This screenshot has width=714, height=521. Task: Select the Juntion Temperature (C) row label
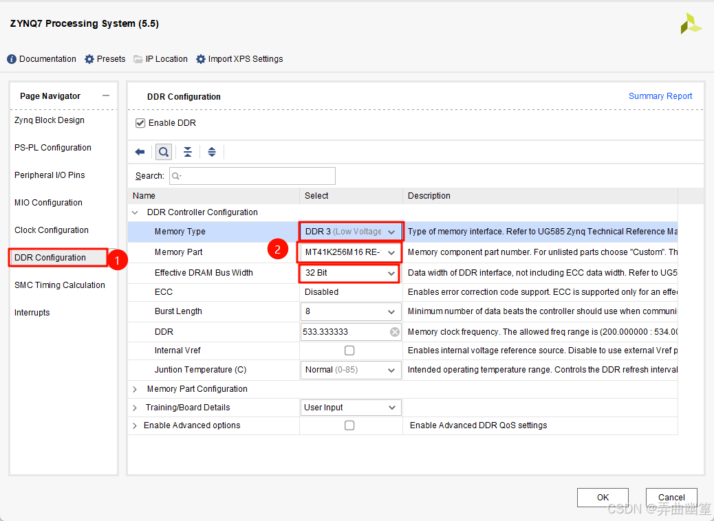tap(200, 370)
